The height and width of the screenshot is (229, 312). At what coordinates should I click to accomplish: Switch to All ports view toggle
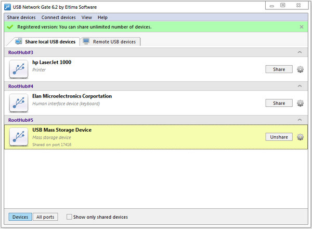46,217
